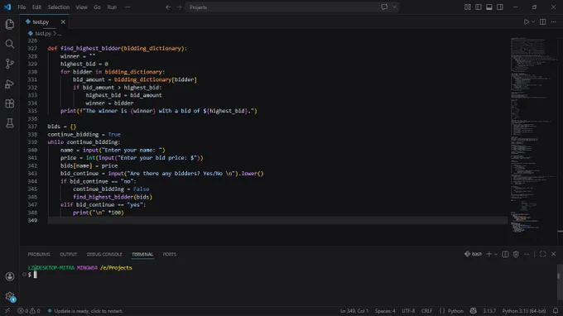This screenshot has height=316, width=563.
Task: Open the Accounts menu icon
Action: tap(10, 276)
